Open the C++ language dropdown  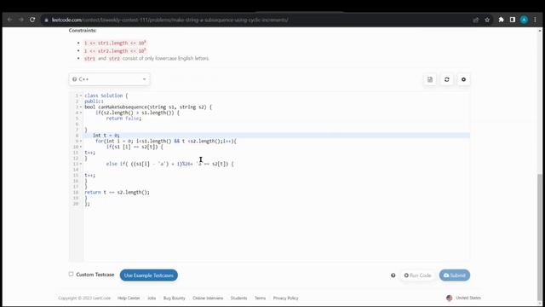click(109, 79)
